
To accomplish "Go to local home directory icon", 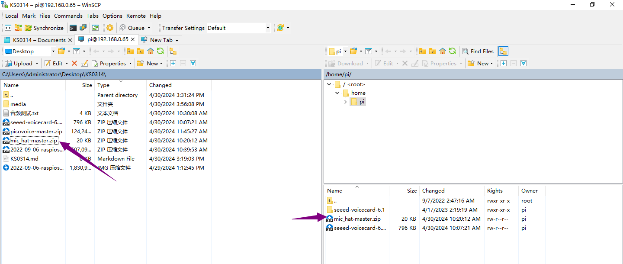I will (151, 51).
